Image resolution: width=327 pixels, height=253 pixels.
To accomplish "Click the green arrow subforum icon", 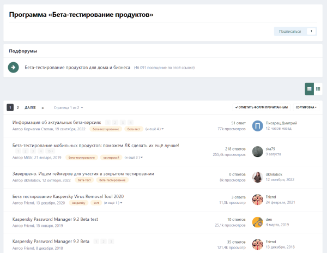I will coord(14,68).
